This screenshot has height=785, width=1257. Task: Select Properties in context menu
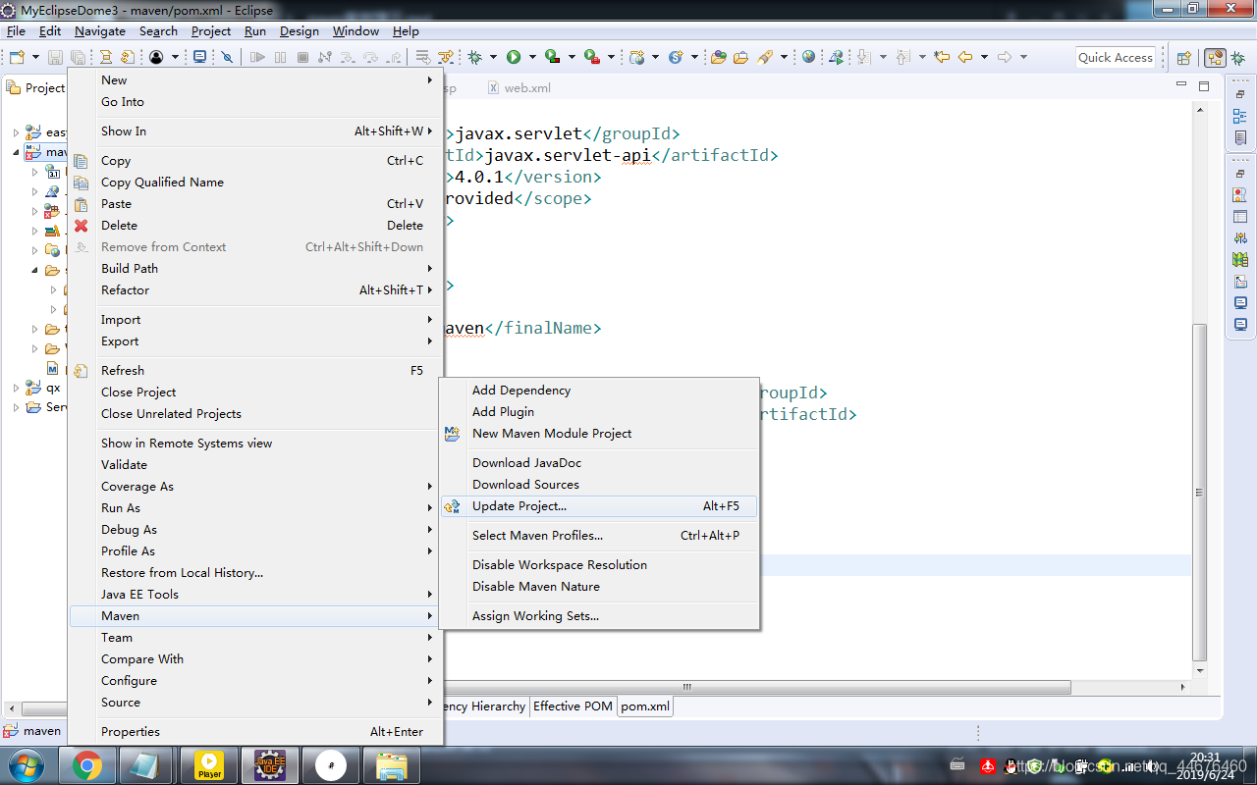pos(255,732)
